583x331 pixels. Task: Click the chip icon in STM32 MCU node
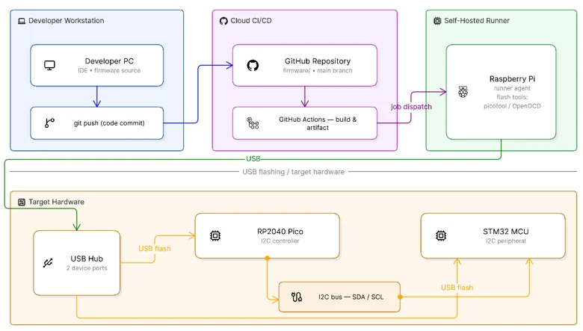[441, 235]
